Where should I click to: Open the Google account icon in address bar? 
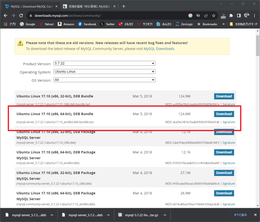(190, 15)
